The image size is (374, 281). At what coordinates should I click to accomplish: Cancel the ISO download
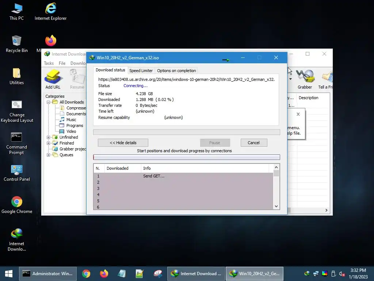254,143
